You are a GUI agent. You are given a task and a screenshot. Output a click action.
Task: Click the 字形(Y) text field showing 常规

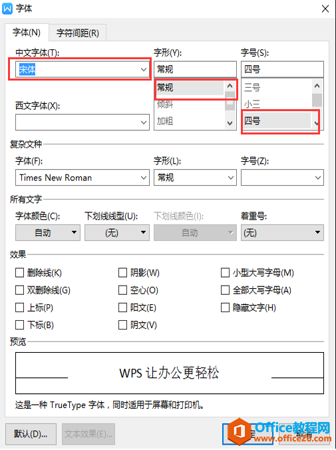[x=195, y=69]
